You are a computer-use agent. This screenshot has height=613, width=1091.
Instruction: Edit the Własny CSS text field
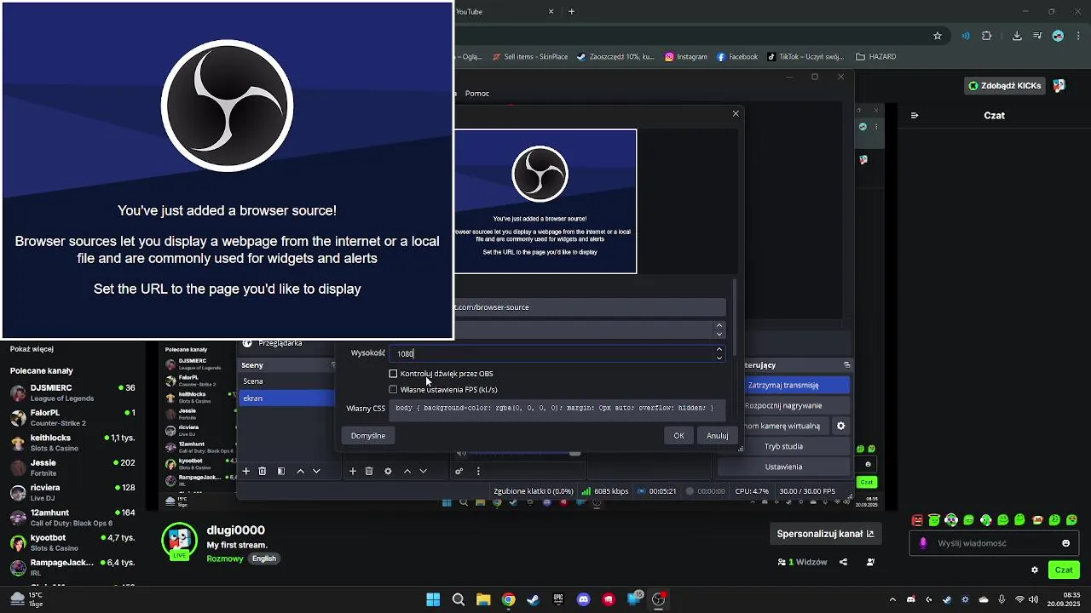coord(557,409)
